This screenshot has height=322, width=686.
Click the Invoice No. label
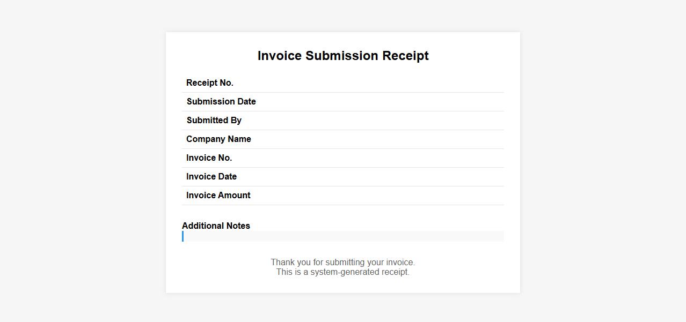[x=209, y=158]
